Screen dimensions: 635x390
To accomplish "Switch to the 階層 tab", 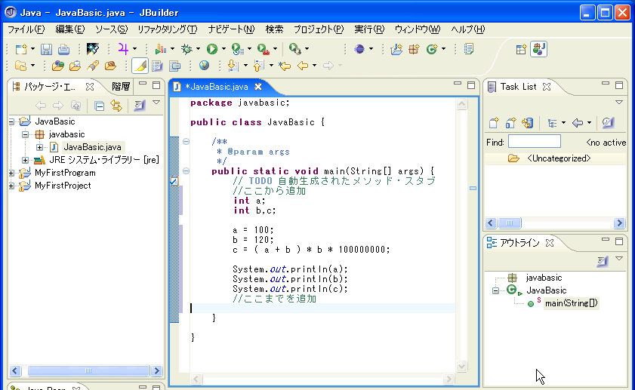I will pyautogui.click(x=121, y=86).
